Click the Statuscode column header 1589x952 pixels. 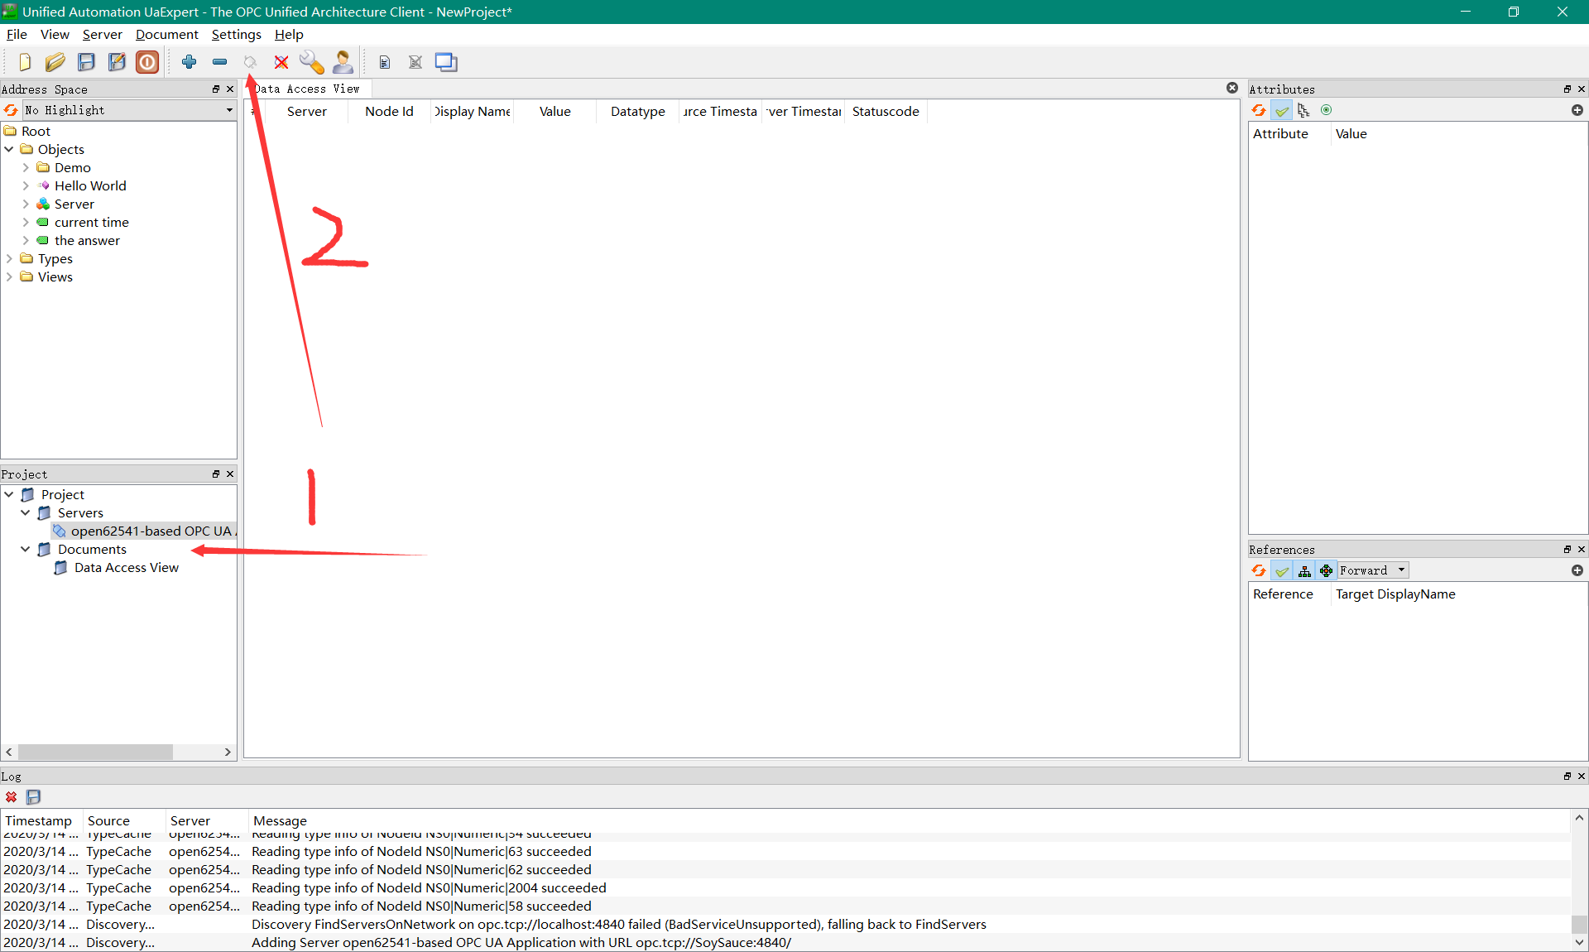click(x=885, y=111)
